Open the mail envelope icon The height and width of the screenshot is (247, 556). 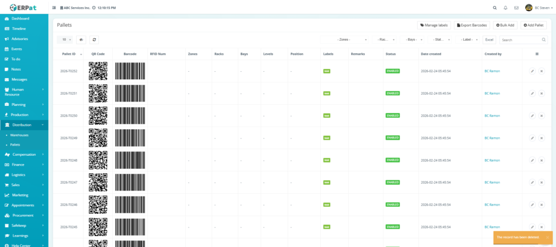(516, 8)
